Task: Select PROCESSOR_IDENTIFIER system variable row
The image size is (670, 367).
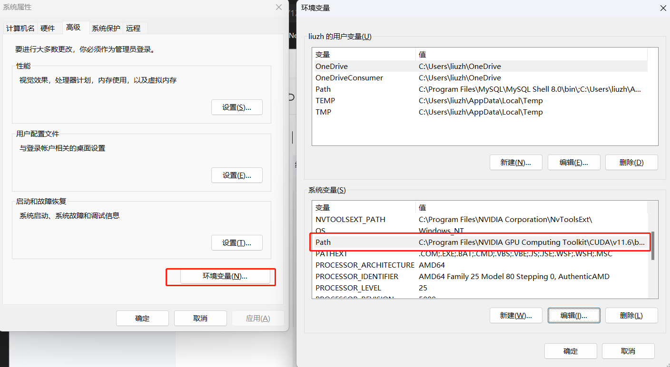Action: coord(480,277)
